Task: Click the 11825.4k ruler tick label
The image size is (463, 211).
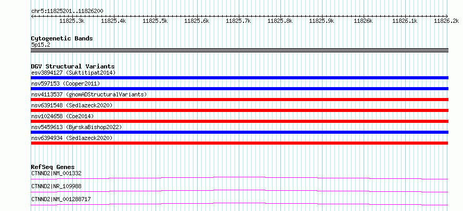Action: click(114, 21)
